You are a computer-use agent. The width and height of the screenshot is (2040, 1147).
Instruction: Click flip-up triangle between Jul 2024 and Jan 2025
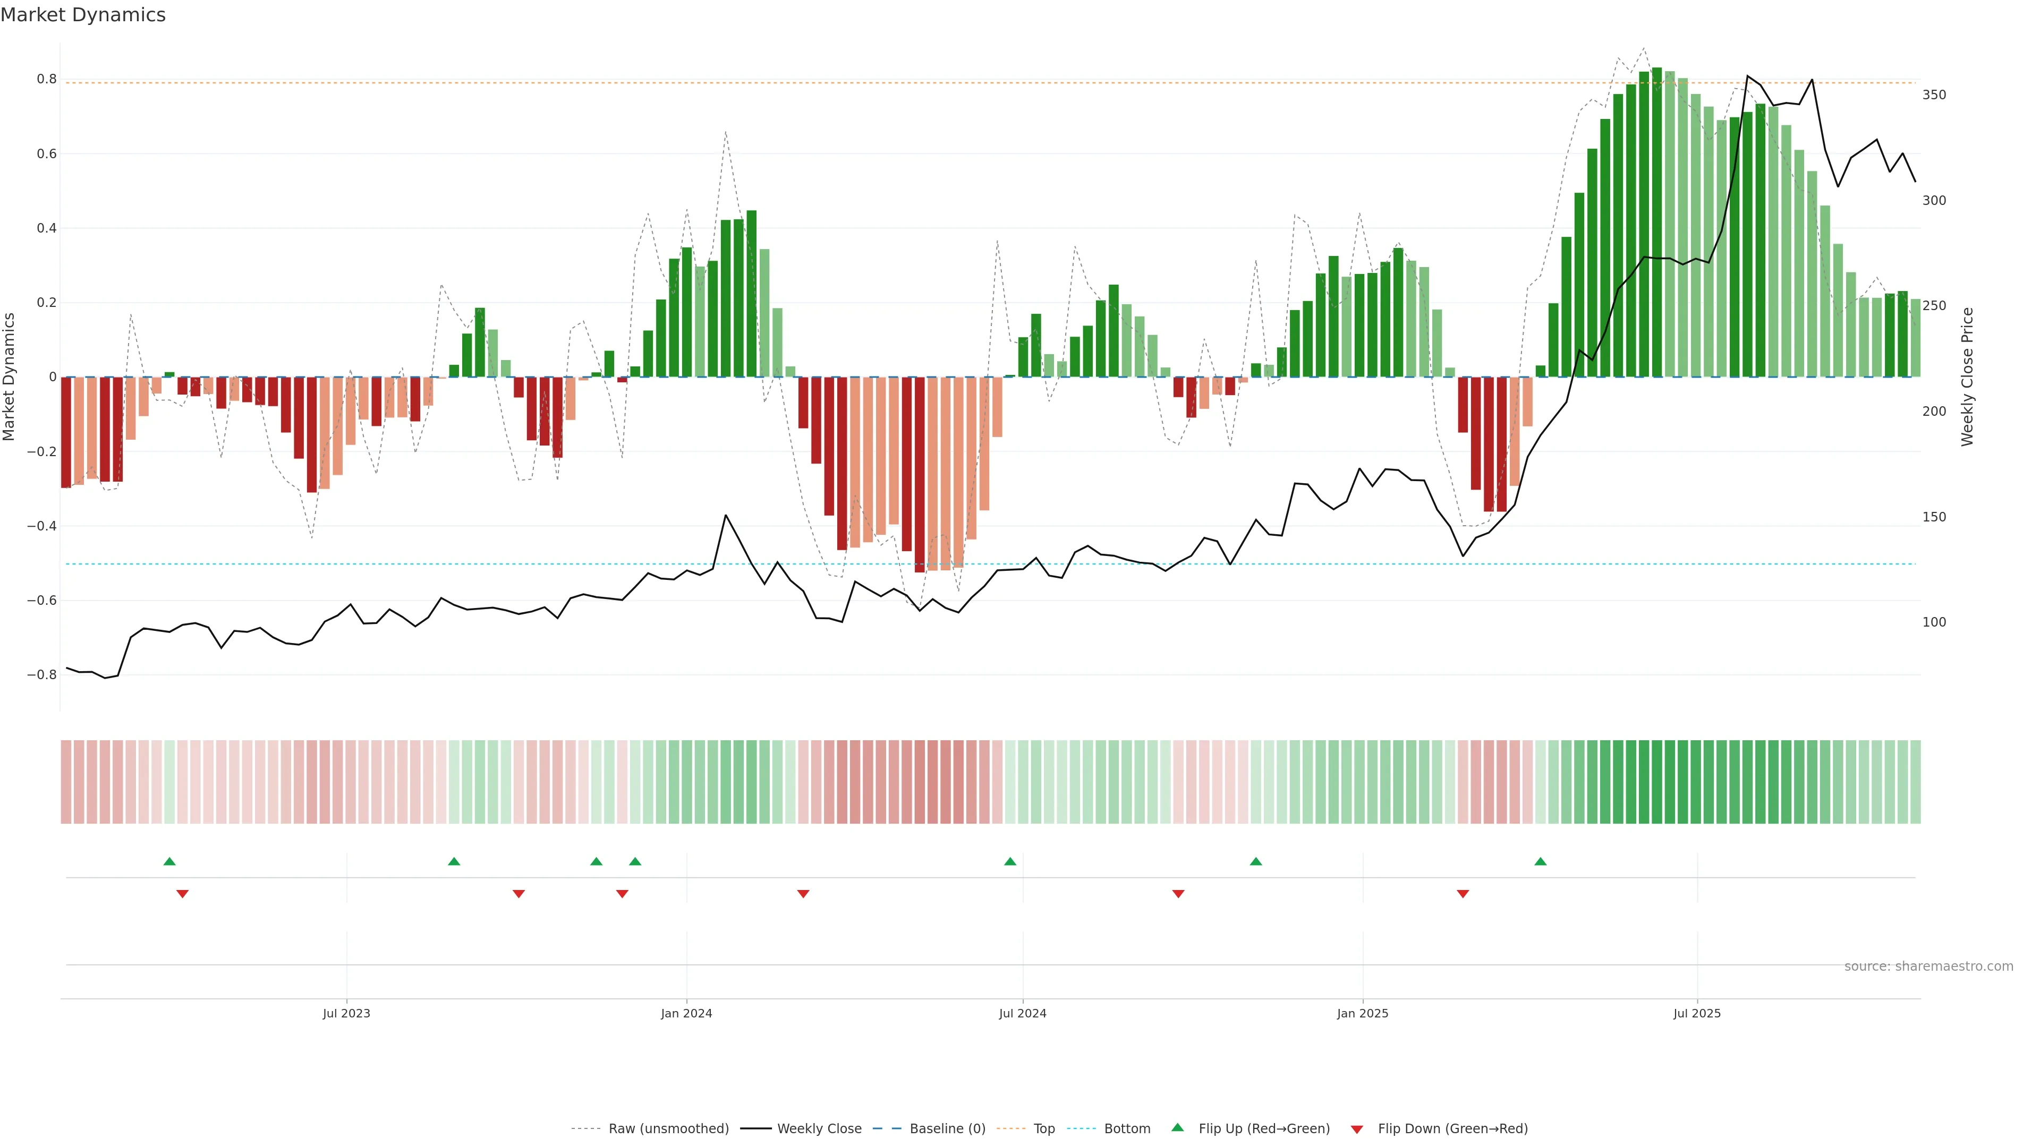pyautogui.click(x=1256, y=861)
